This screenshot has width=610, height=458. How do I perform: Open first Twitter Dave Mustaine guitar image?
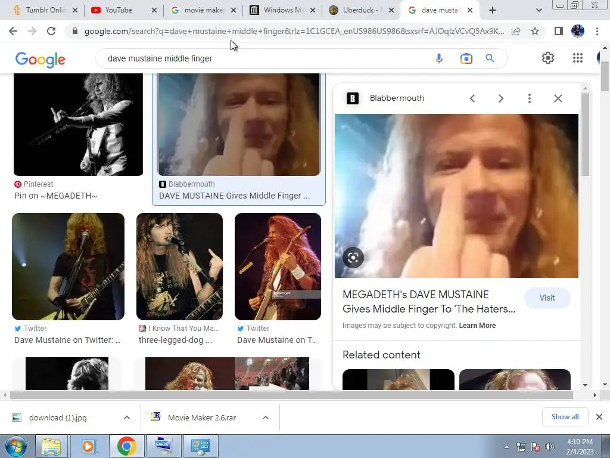68,267
